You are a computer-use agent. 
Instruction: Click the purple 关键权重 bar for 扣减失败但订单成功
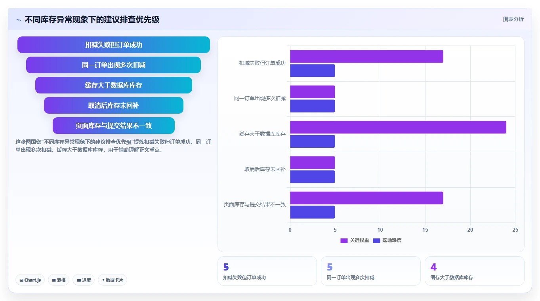pyautogui.click(x=366, y=57)
